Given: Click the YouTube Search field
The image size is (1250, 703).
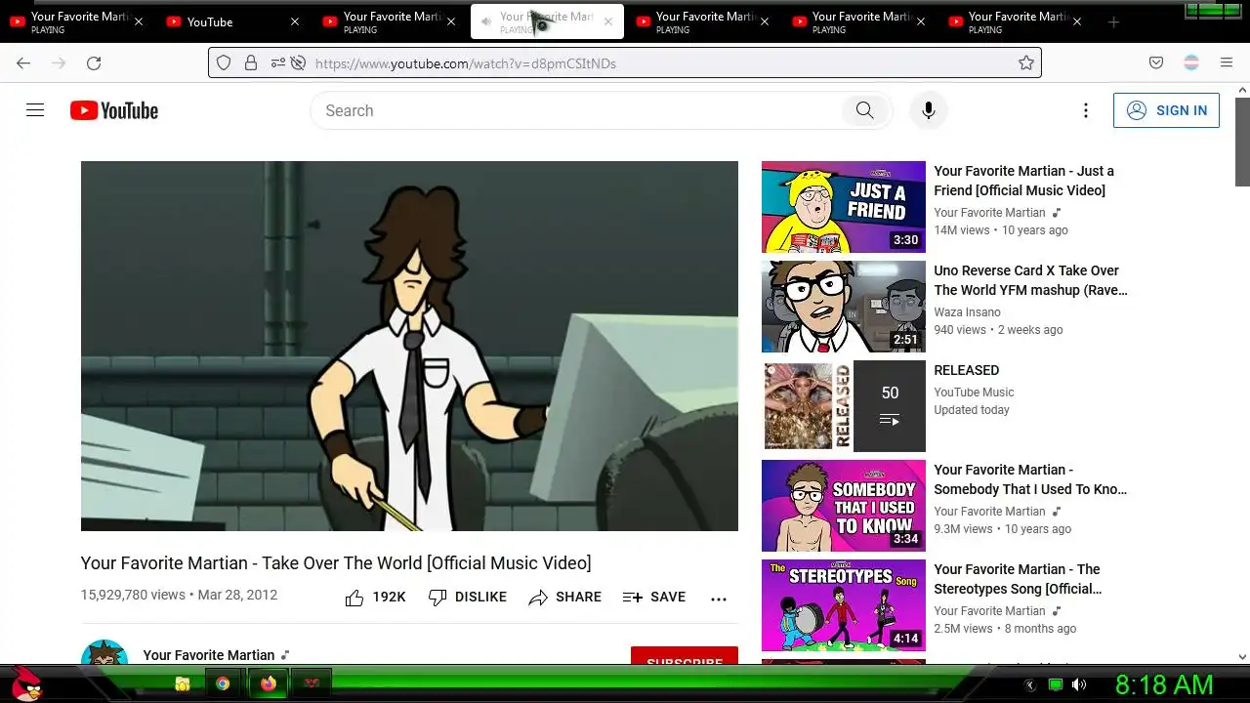Looking at the screenshot, I should 576,110.
